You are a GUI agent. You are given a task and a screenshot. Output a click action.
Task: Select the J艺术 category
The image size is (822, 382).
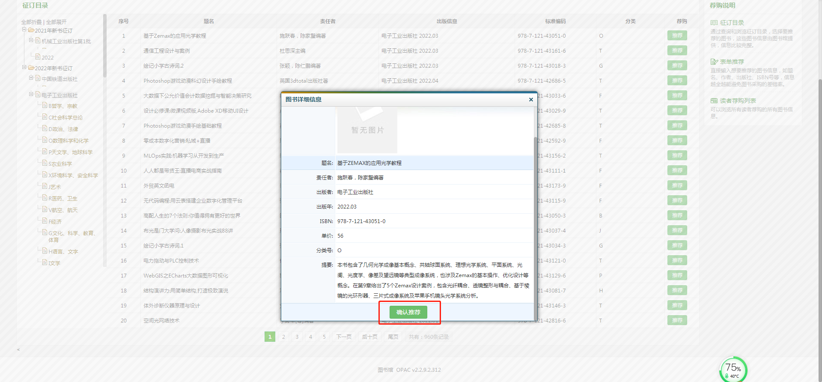[x=55, y=187]
